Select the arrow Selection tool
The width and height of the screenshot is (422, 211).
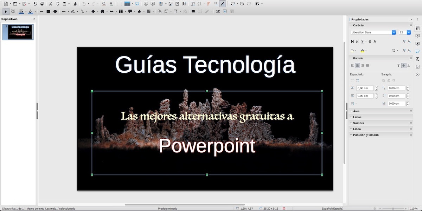coord(6,12)
